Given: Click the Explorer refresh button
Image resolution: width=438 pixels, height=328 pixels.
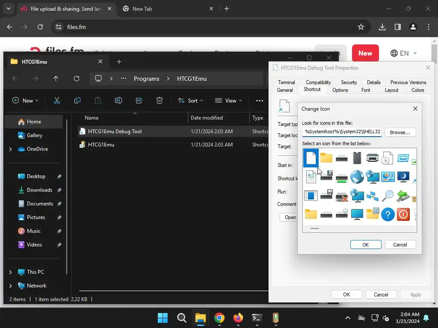Looking at the screenshot, I should (77, 79).
